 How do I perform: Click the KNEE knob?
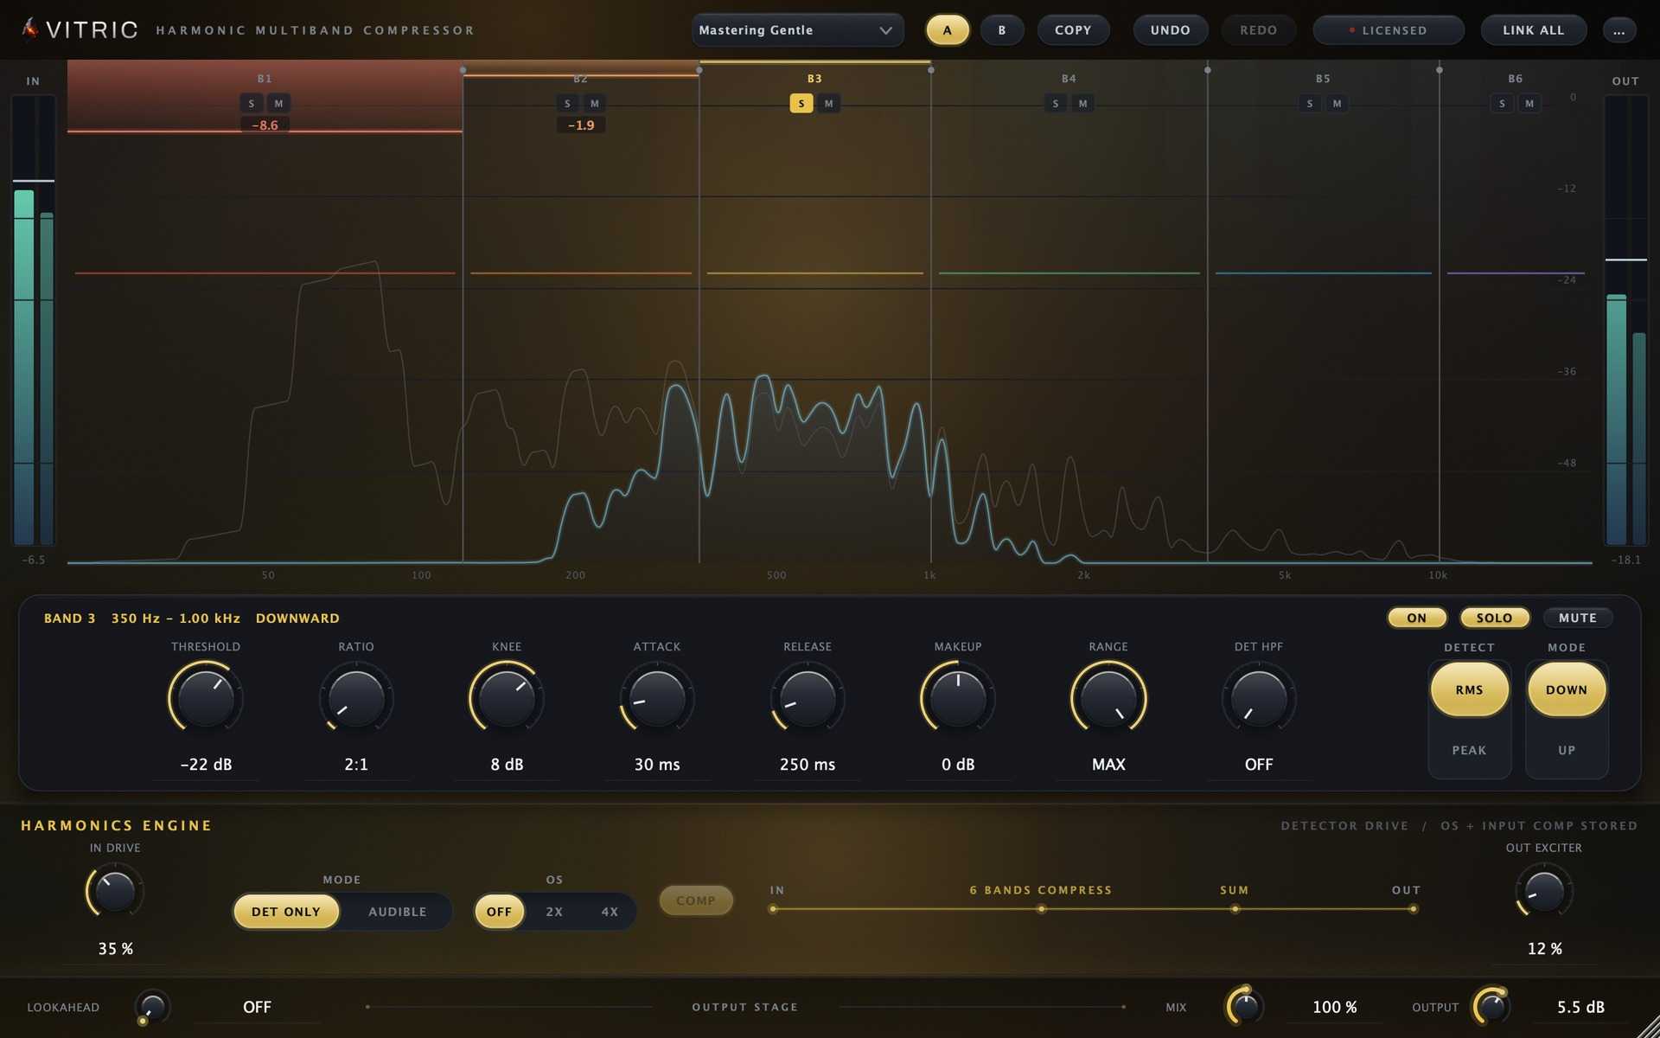507,697
